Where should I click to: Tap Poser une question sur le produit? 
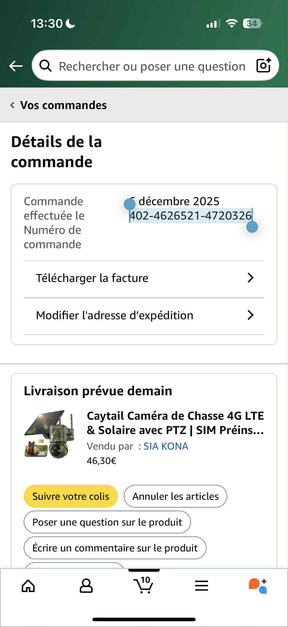coord(107,522)
